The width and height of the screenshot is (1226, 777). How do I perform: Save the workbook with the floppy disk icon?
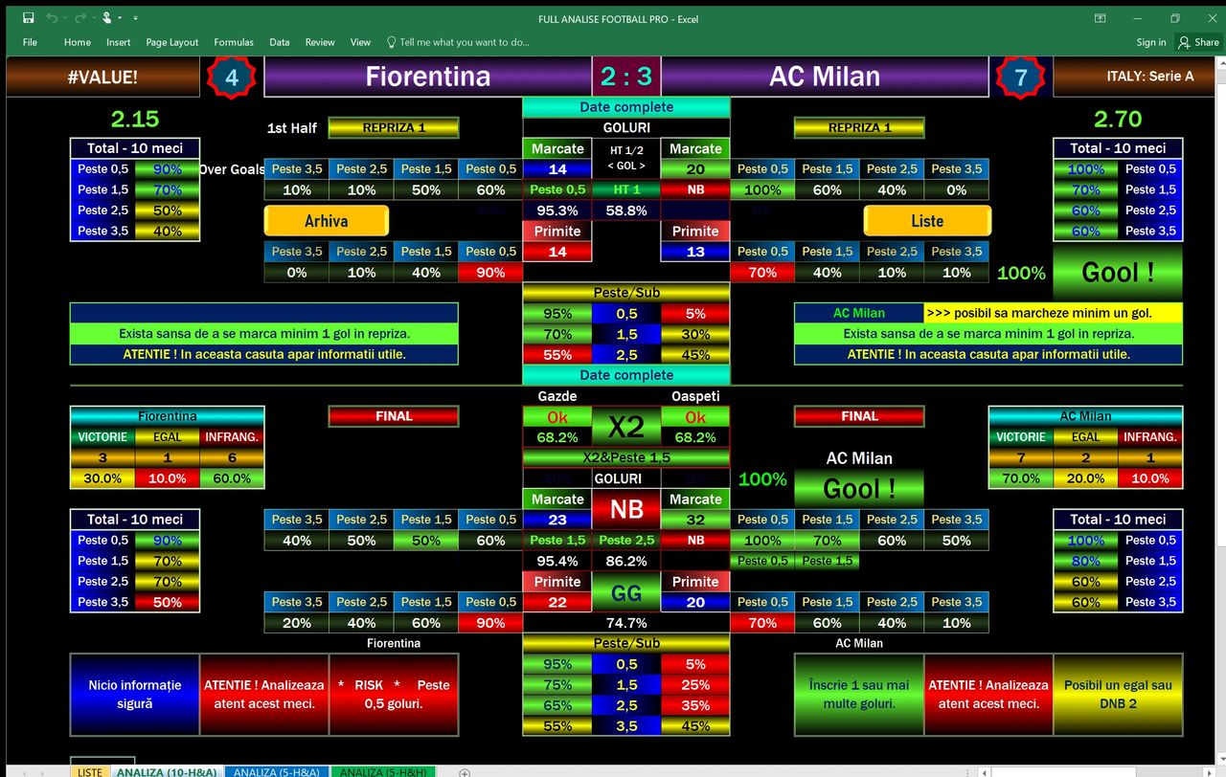point(29,18)
